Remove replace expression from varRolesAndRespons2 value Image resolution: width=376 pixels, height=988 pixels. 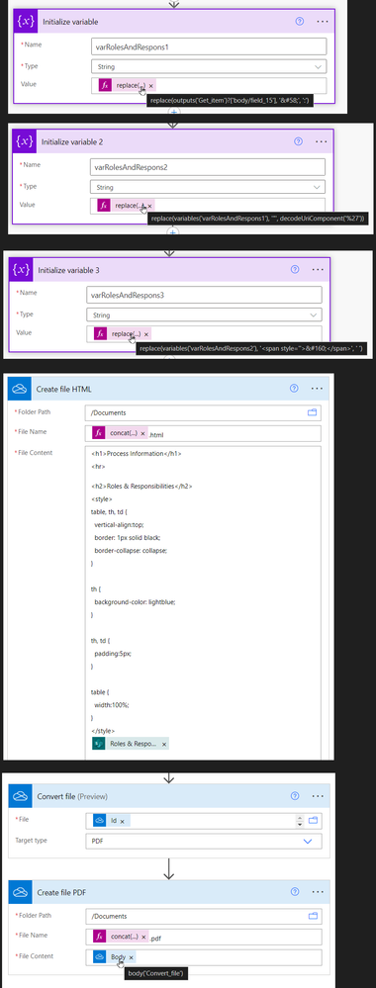tap(149, 206)
